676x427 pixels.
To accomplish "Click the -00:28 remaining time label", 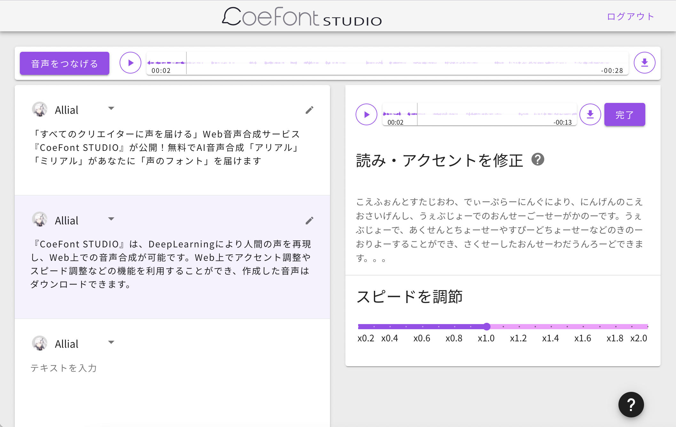I will (x=612, y=70).
